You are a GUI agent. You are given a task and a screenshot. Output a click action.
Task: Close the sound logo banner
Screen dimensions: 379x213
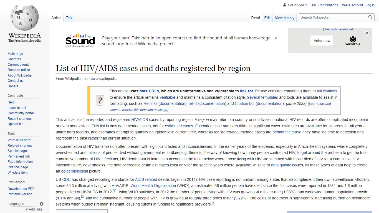click(x=367, y=33)
